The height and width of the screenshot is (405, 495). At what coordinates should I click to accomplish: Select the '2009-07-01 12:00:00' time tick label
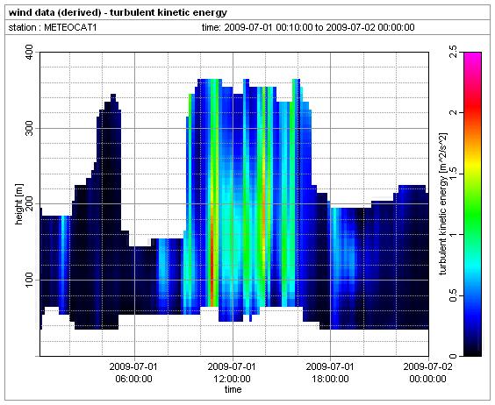232,373
